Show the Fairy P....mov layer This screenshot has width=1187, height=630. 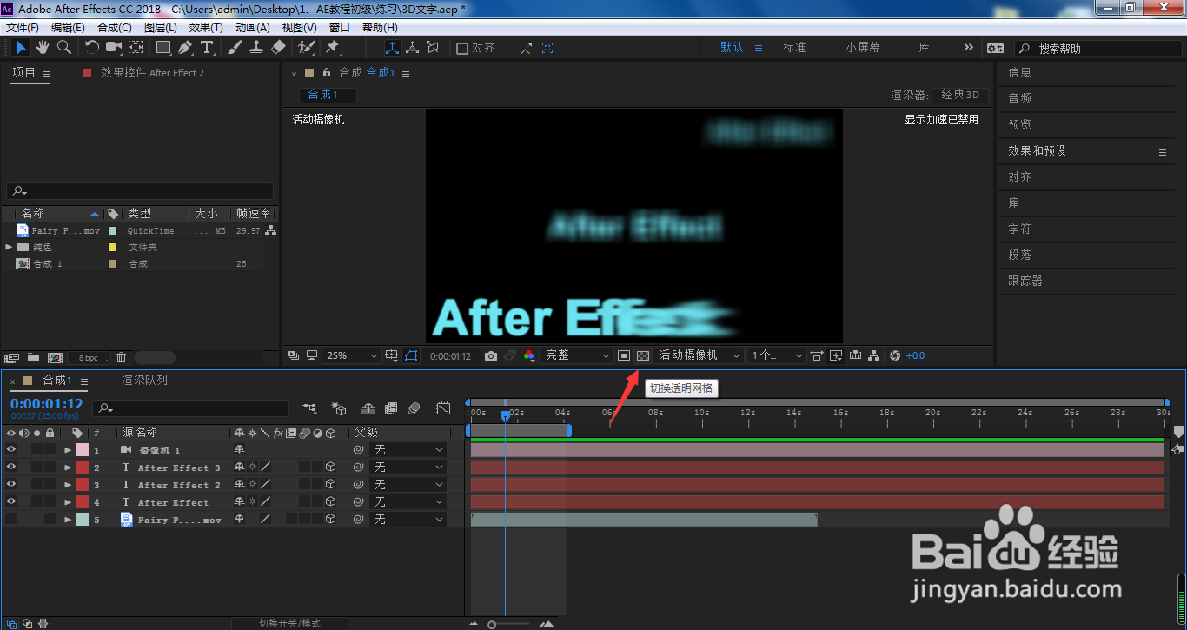click(x=10, y=520)
